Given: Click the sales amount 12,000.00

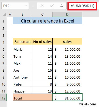Looking at the screenshot, I should [67, 49].
